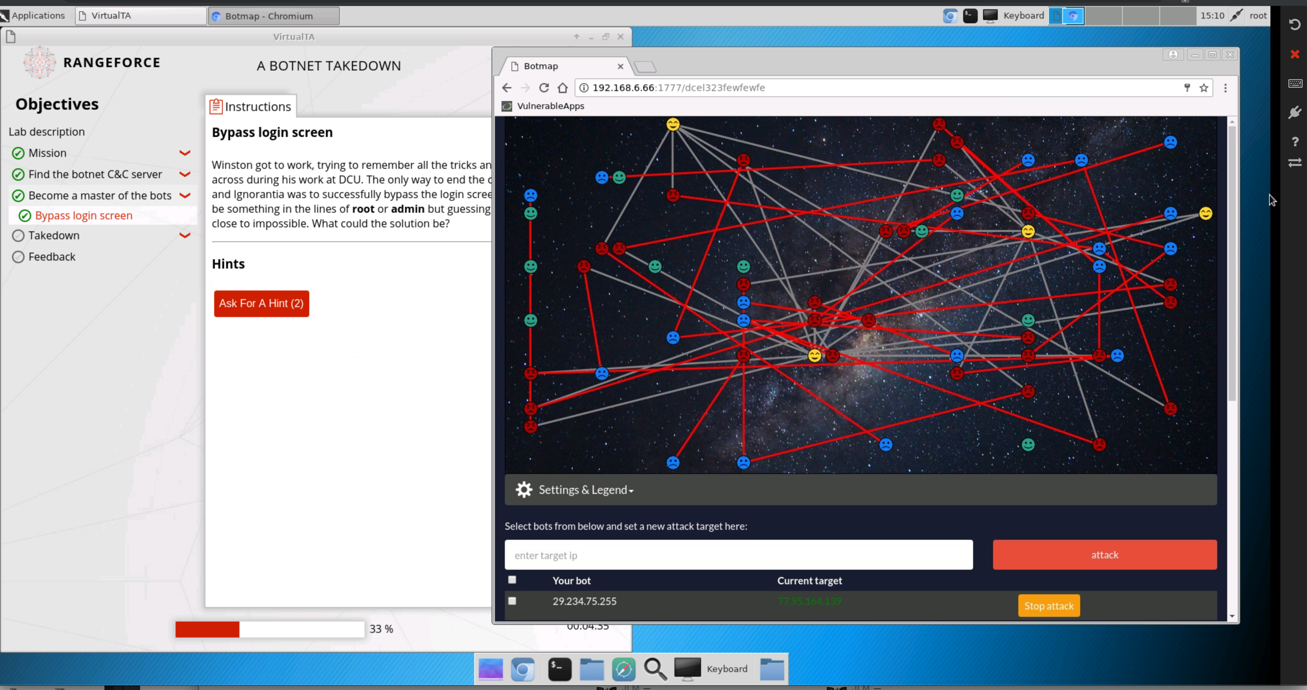This screenshot has height=690, width=1307.
Task: Check the checkbox next to bot 29.234.75.255
Action: 512,601
